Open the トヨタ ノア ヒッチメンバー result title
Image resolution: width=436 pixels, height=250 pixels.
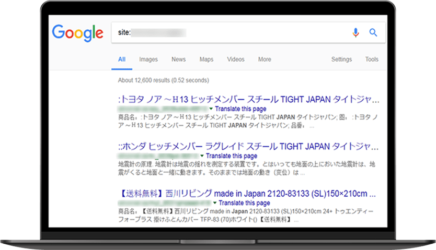pyautogui.click(x=249, y=99)
